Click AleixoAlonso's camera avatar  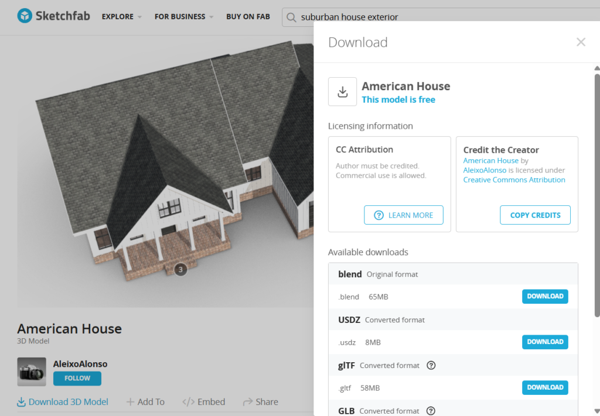point(32,372)
